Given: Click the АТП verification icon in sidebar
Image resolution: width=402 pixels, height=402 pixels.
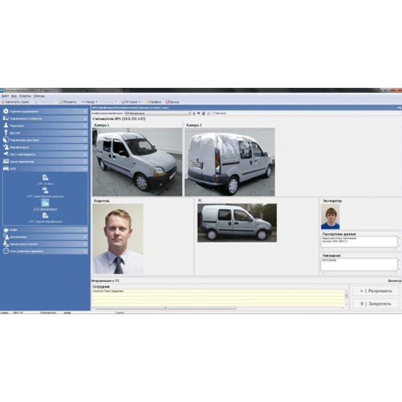Looking at the screenshot, I should [x=45, y=203].
